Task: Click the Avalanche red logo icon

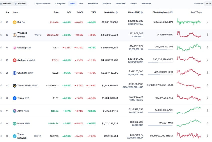Action: point(14,60)
